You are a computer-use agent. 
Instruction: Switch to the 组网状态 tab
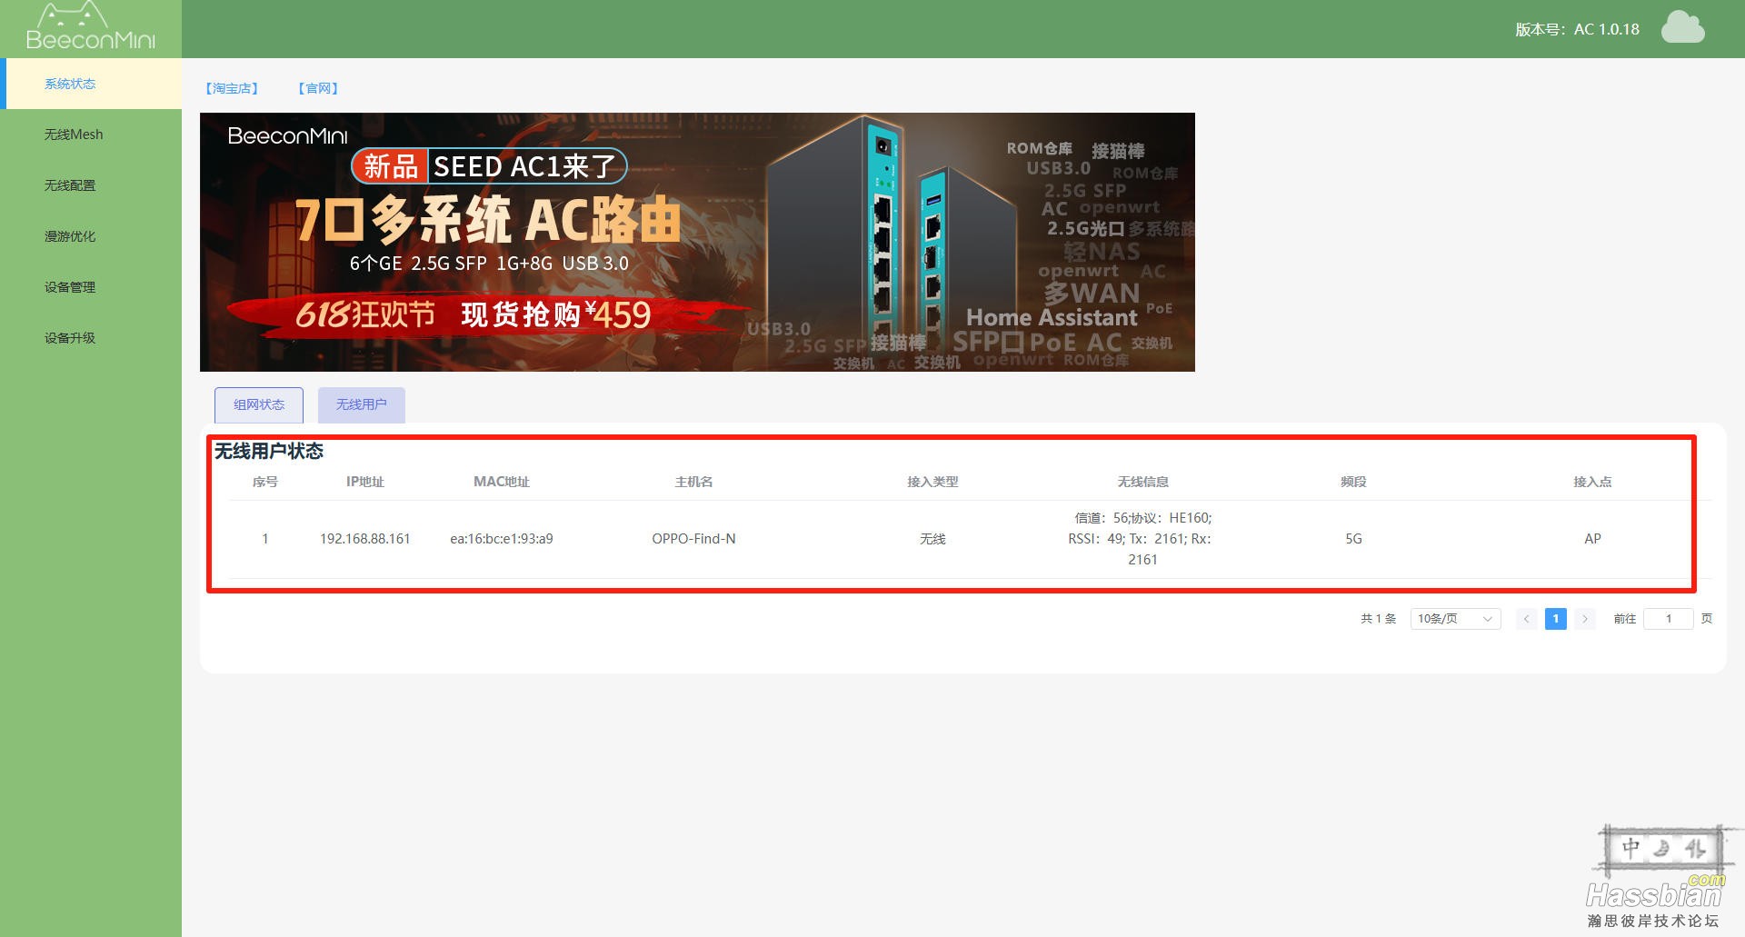click(259, 404)
